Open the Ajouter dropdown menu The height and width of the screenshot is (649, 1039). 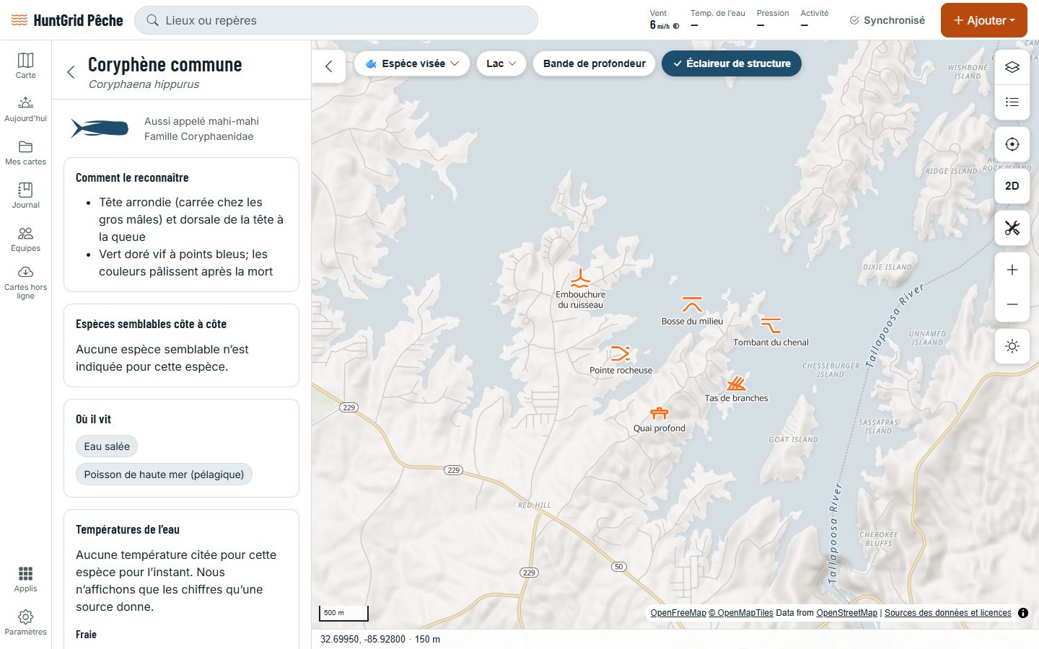click(984, 20)
